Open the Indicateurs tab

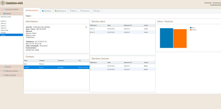(x=61, y=11)
